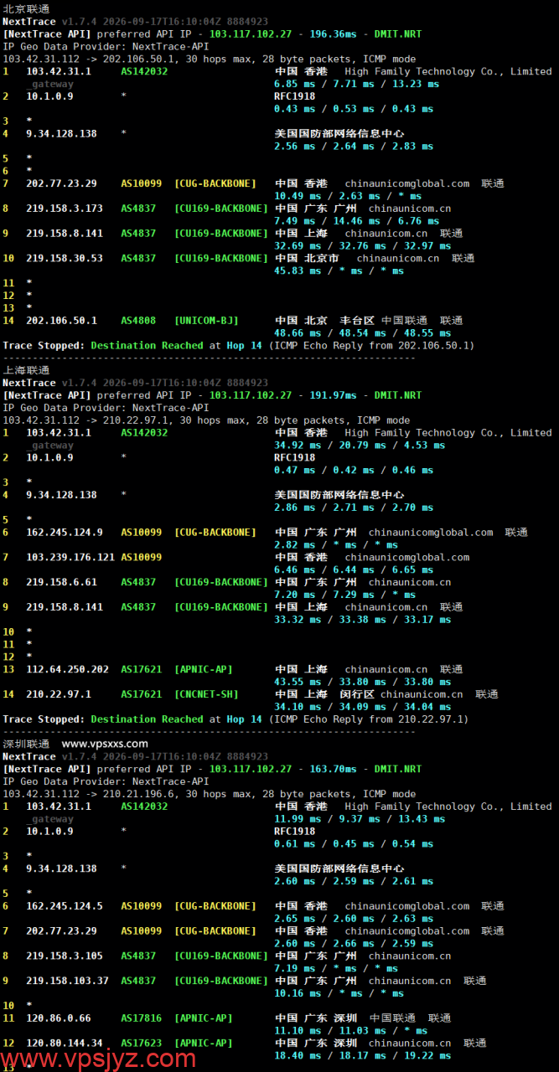
Task: Click latency 2.56 ms / 2.64 ms / 2.83 ms
Action: coord(354,146)
